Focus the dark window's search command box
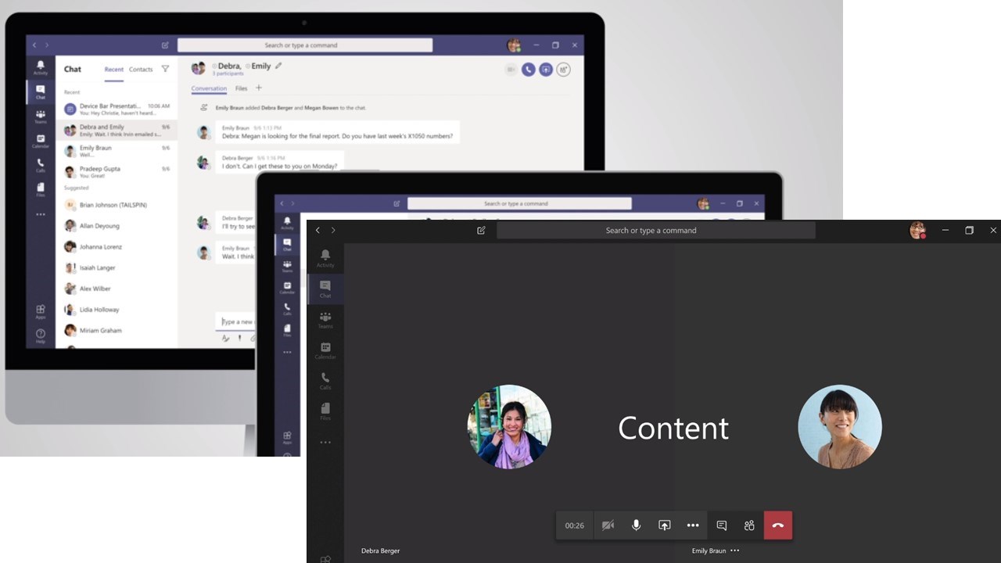The height and width of the screenshot is (563, 1001). 656,231
